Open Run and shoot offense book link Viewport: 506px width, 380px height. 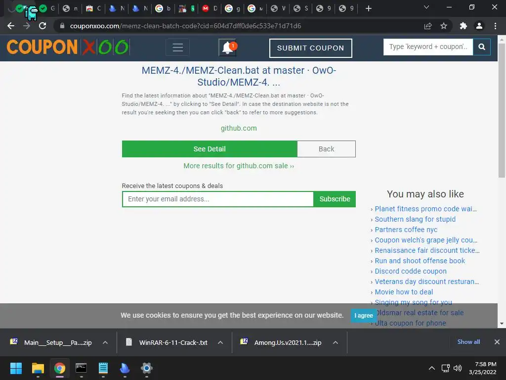pos(420,261)
